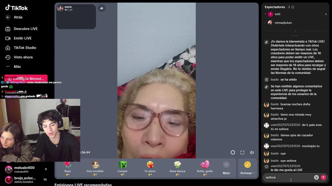Click the joined icon beside 'se ha unido'
This screenshot has height=186, width=332.
click(x=266, y=80)
